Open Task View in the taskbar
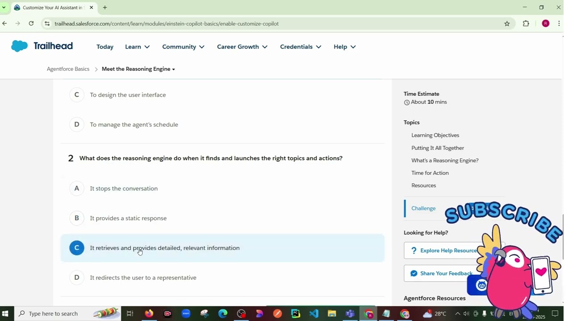The height and width of the screenshot is (321, 571). pyautogui.click(x=130, y=313)
